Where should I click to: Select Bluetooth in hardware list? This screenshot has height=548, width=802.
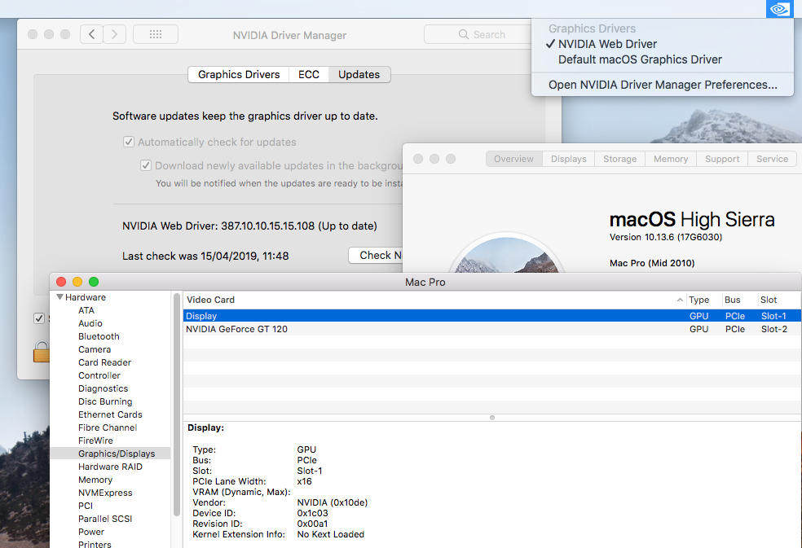[x=99, y=336]
